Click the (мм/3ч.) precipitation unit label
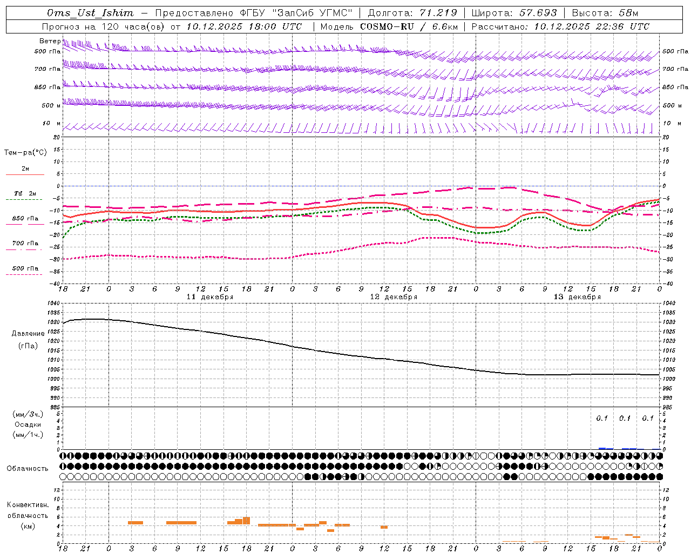The height and width of the screenshot is (553, 691). click(28, 414)
